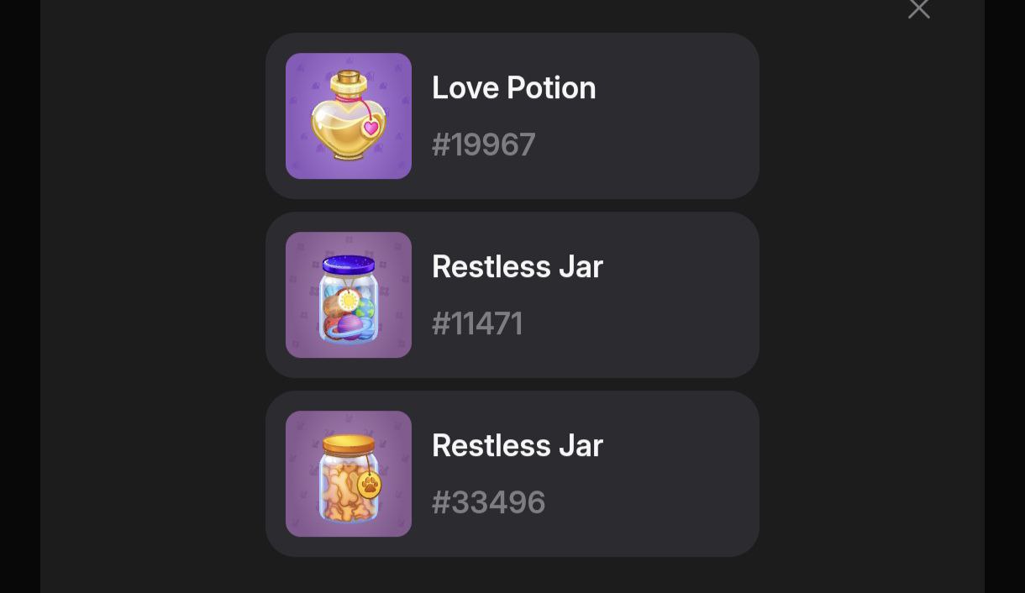Screen dimensions: 1025x593
Task: Close the gift list panel
Action: pyautogui.click(x=919, y=8)
